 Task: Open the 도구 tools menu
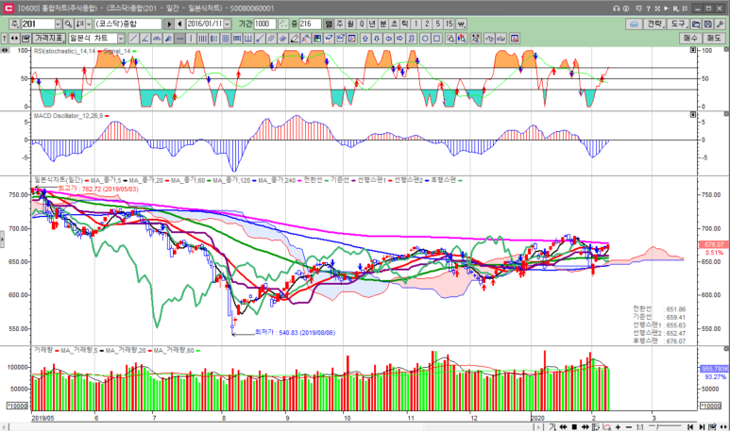coord(678,24)
